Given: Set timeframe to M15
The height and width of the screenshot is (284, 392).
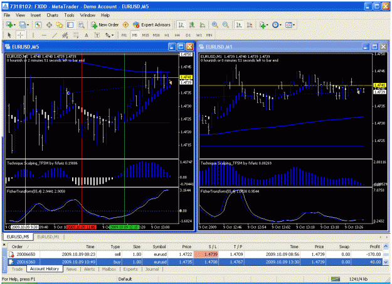Looking at the screenshot, I should [x=146, y=35].
